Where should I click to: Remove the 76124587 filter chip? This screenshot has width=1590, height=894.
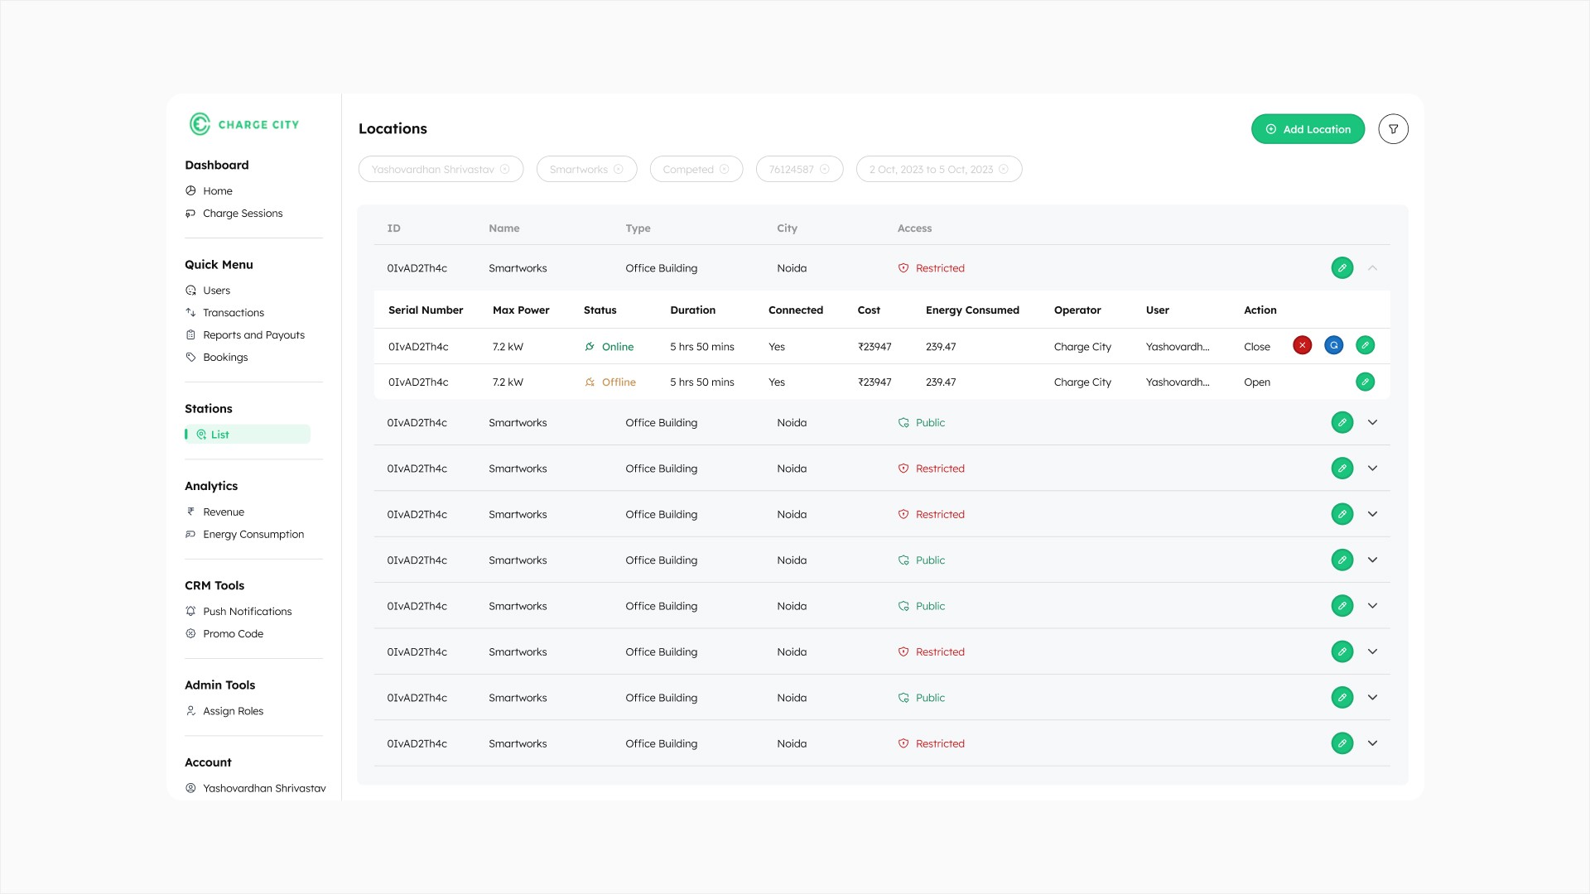coord(824,170)
